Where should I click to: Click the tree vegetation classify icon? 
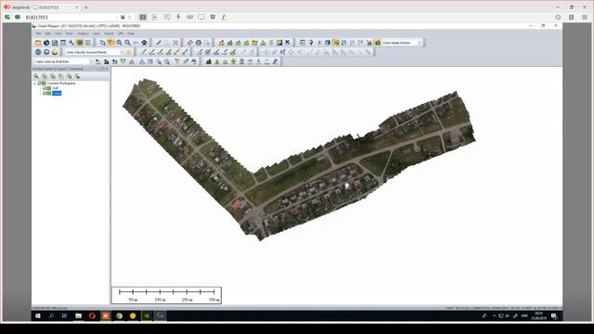click(234, 61)
